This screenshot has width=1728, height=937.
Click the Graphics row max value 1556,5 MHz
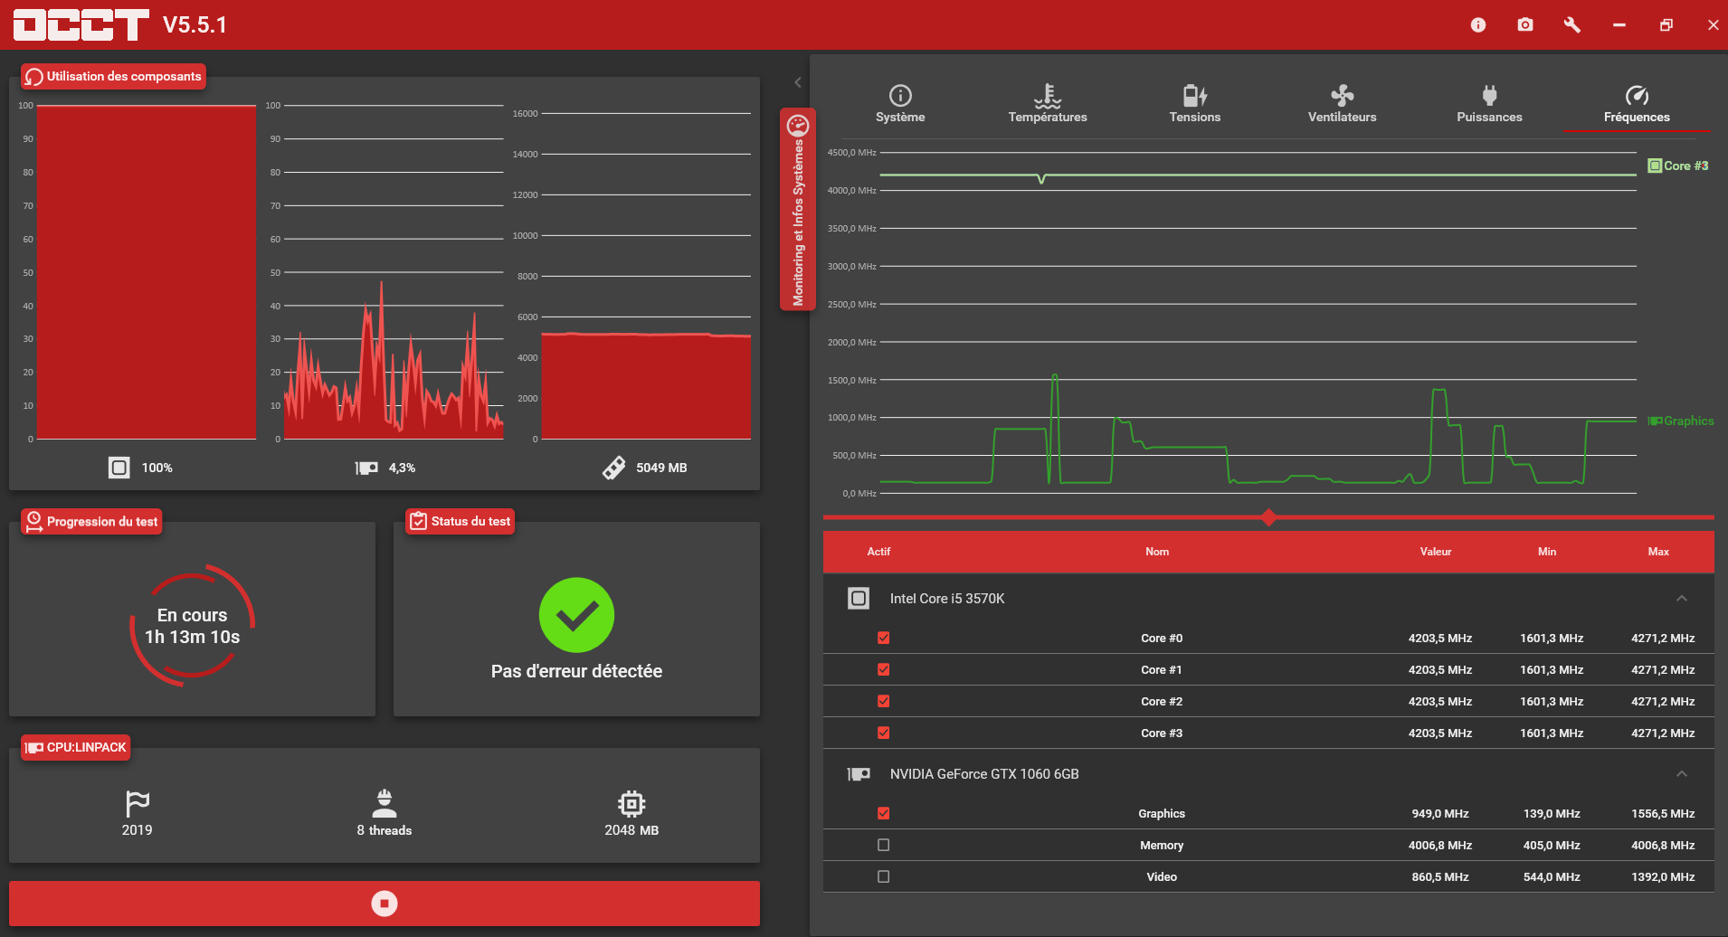(x=1663, y=814)
